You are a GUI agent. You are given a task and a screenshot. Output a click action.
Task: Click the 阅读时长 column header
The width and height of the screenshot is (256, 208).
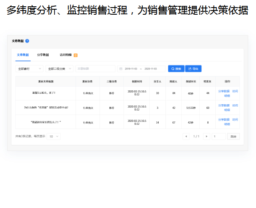click(191, 82)
